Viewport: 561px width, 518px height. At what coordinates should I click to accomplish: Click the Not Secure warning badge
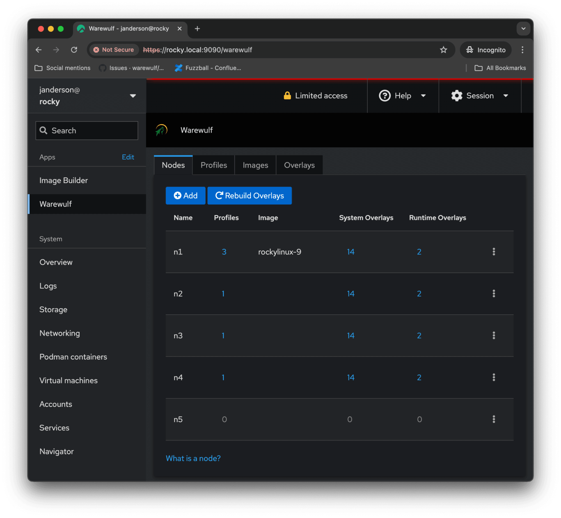click(x=114, y=50)
